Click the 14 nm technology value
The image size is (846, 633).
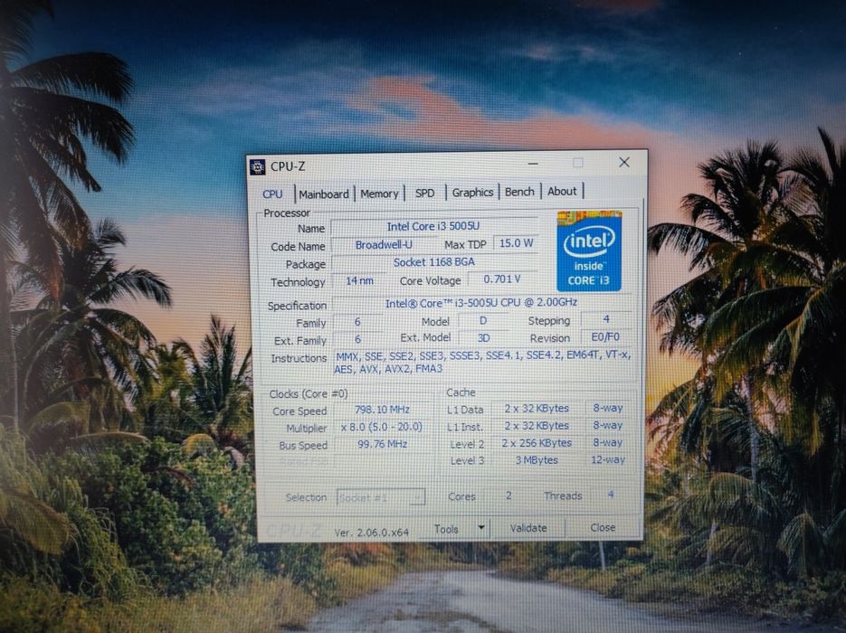click(359, 281)
